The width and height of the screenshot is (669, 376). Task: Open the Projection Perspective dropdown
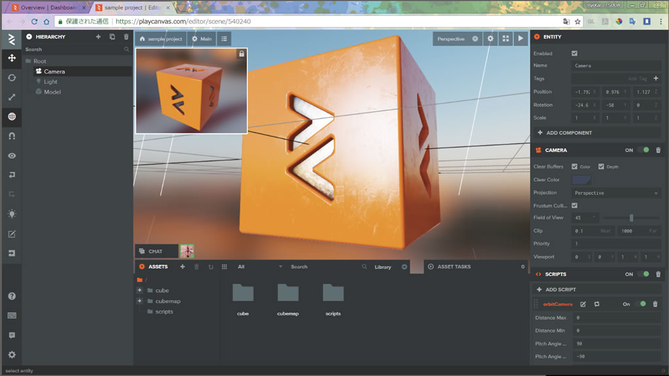(x=616, y=193)
